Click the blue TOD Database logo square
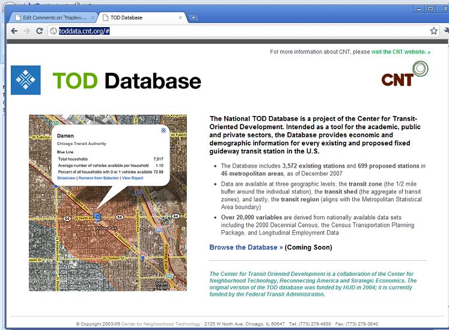This screenshot has height=330, width=449. point(26,80)
